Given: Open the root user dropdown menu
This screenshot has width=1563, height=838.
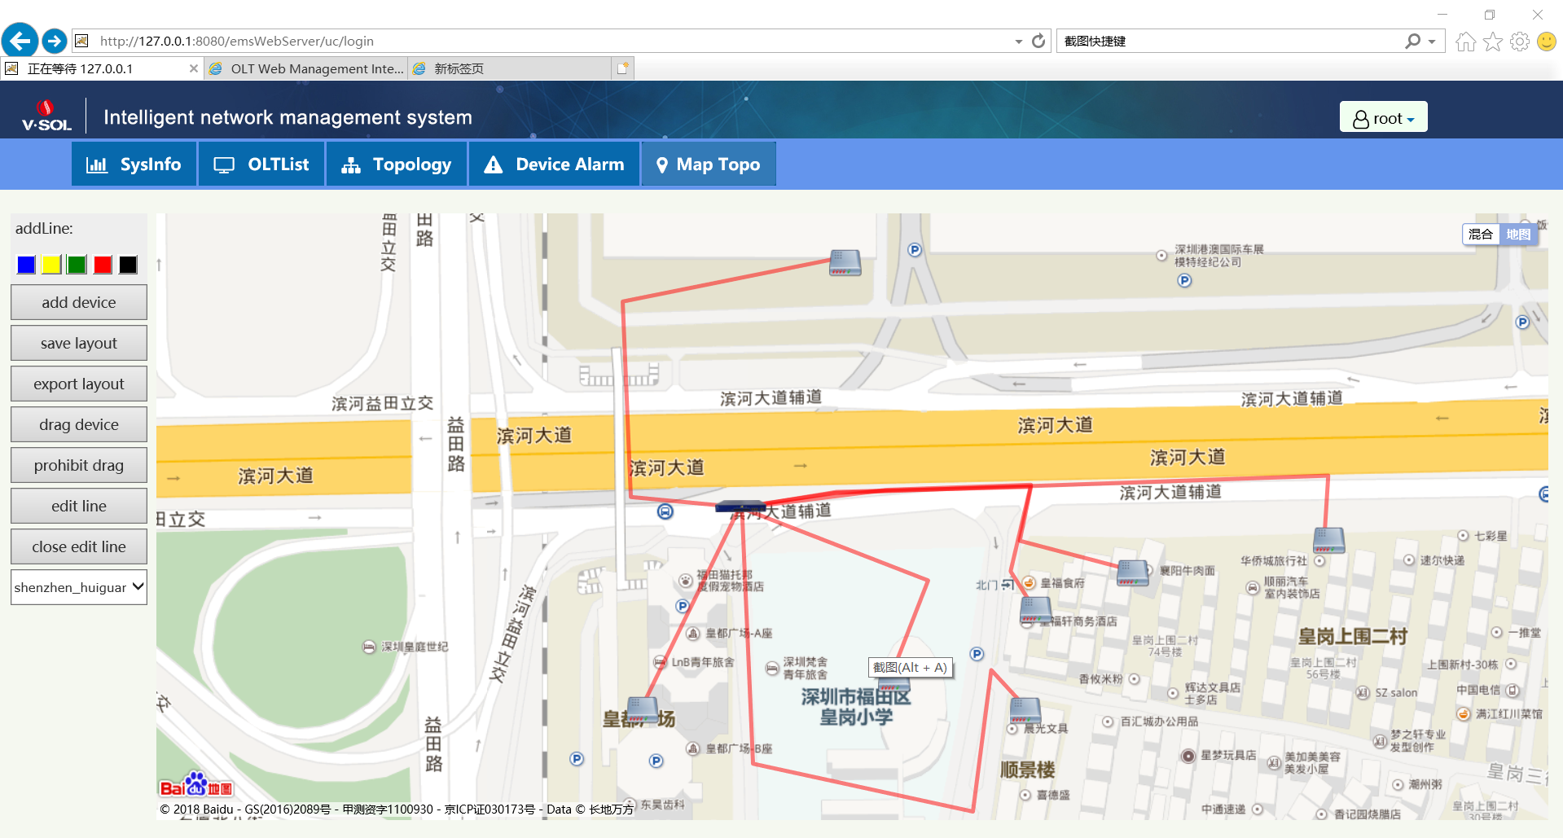Looking at the screenshot, I should click(1383, 118).
